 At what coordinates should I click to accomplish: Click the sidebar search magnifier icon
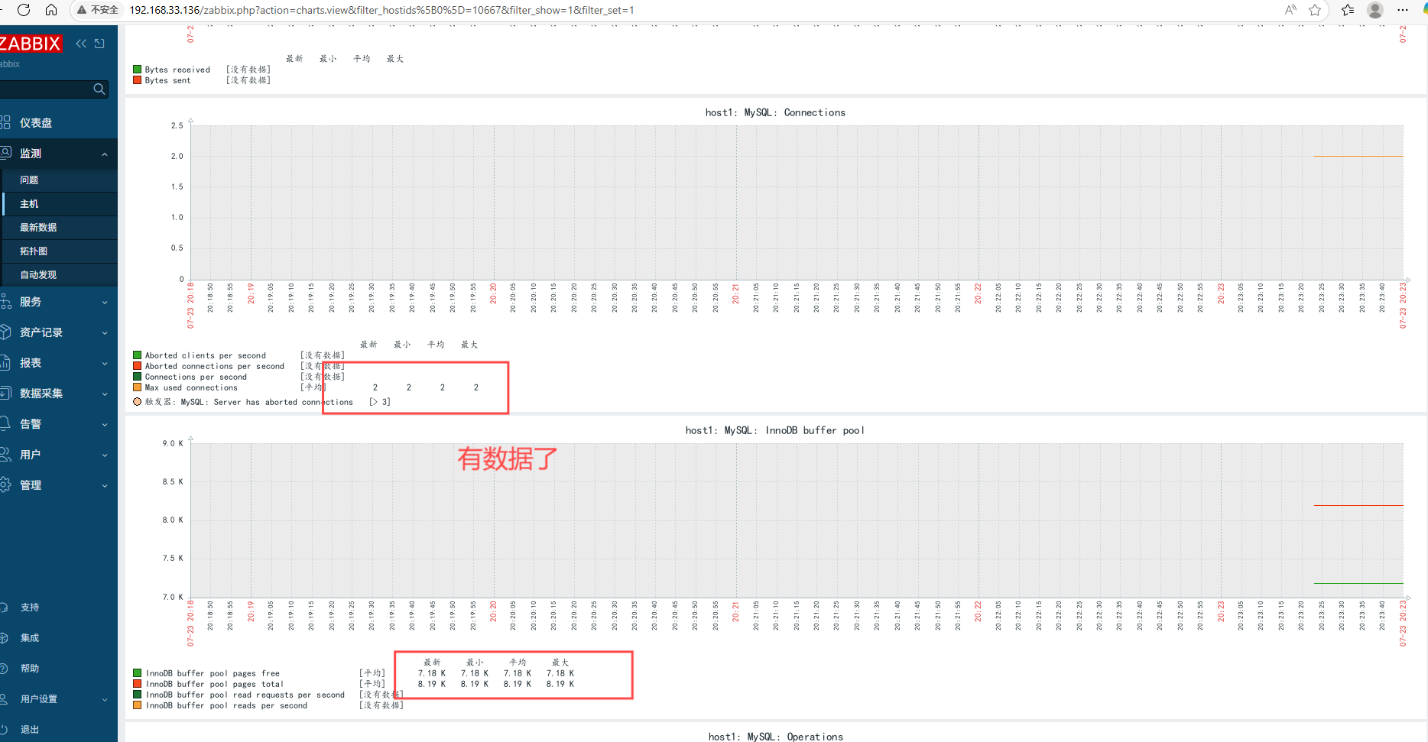point(99,89)
